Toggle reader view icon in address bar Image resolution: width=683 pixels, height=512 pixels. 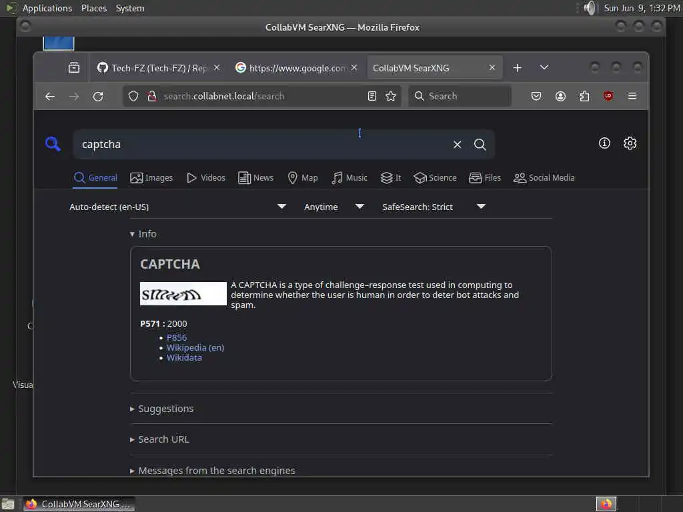coord(372,96)
